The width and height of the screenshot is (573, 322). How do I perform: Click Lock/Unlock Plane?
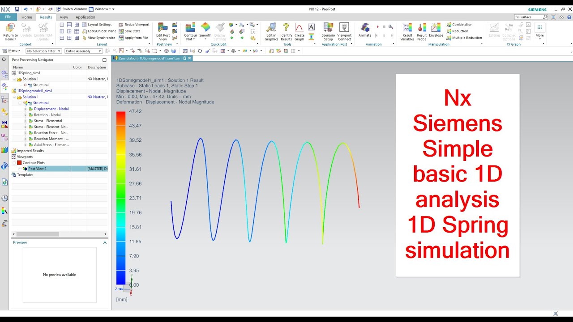click(x=99, y=31)
